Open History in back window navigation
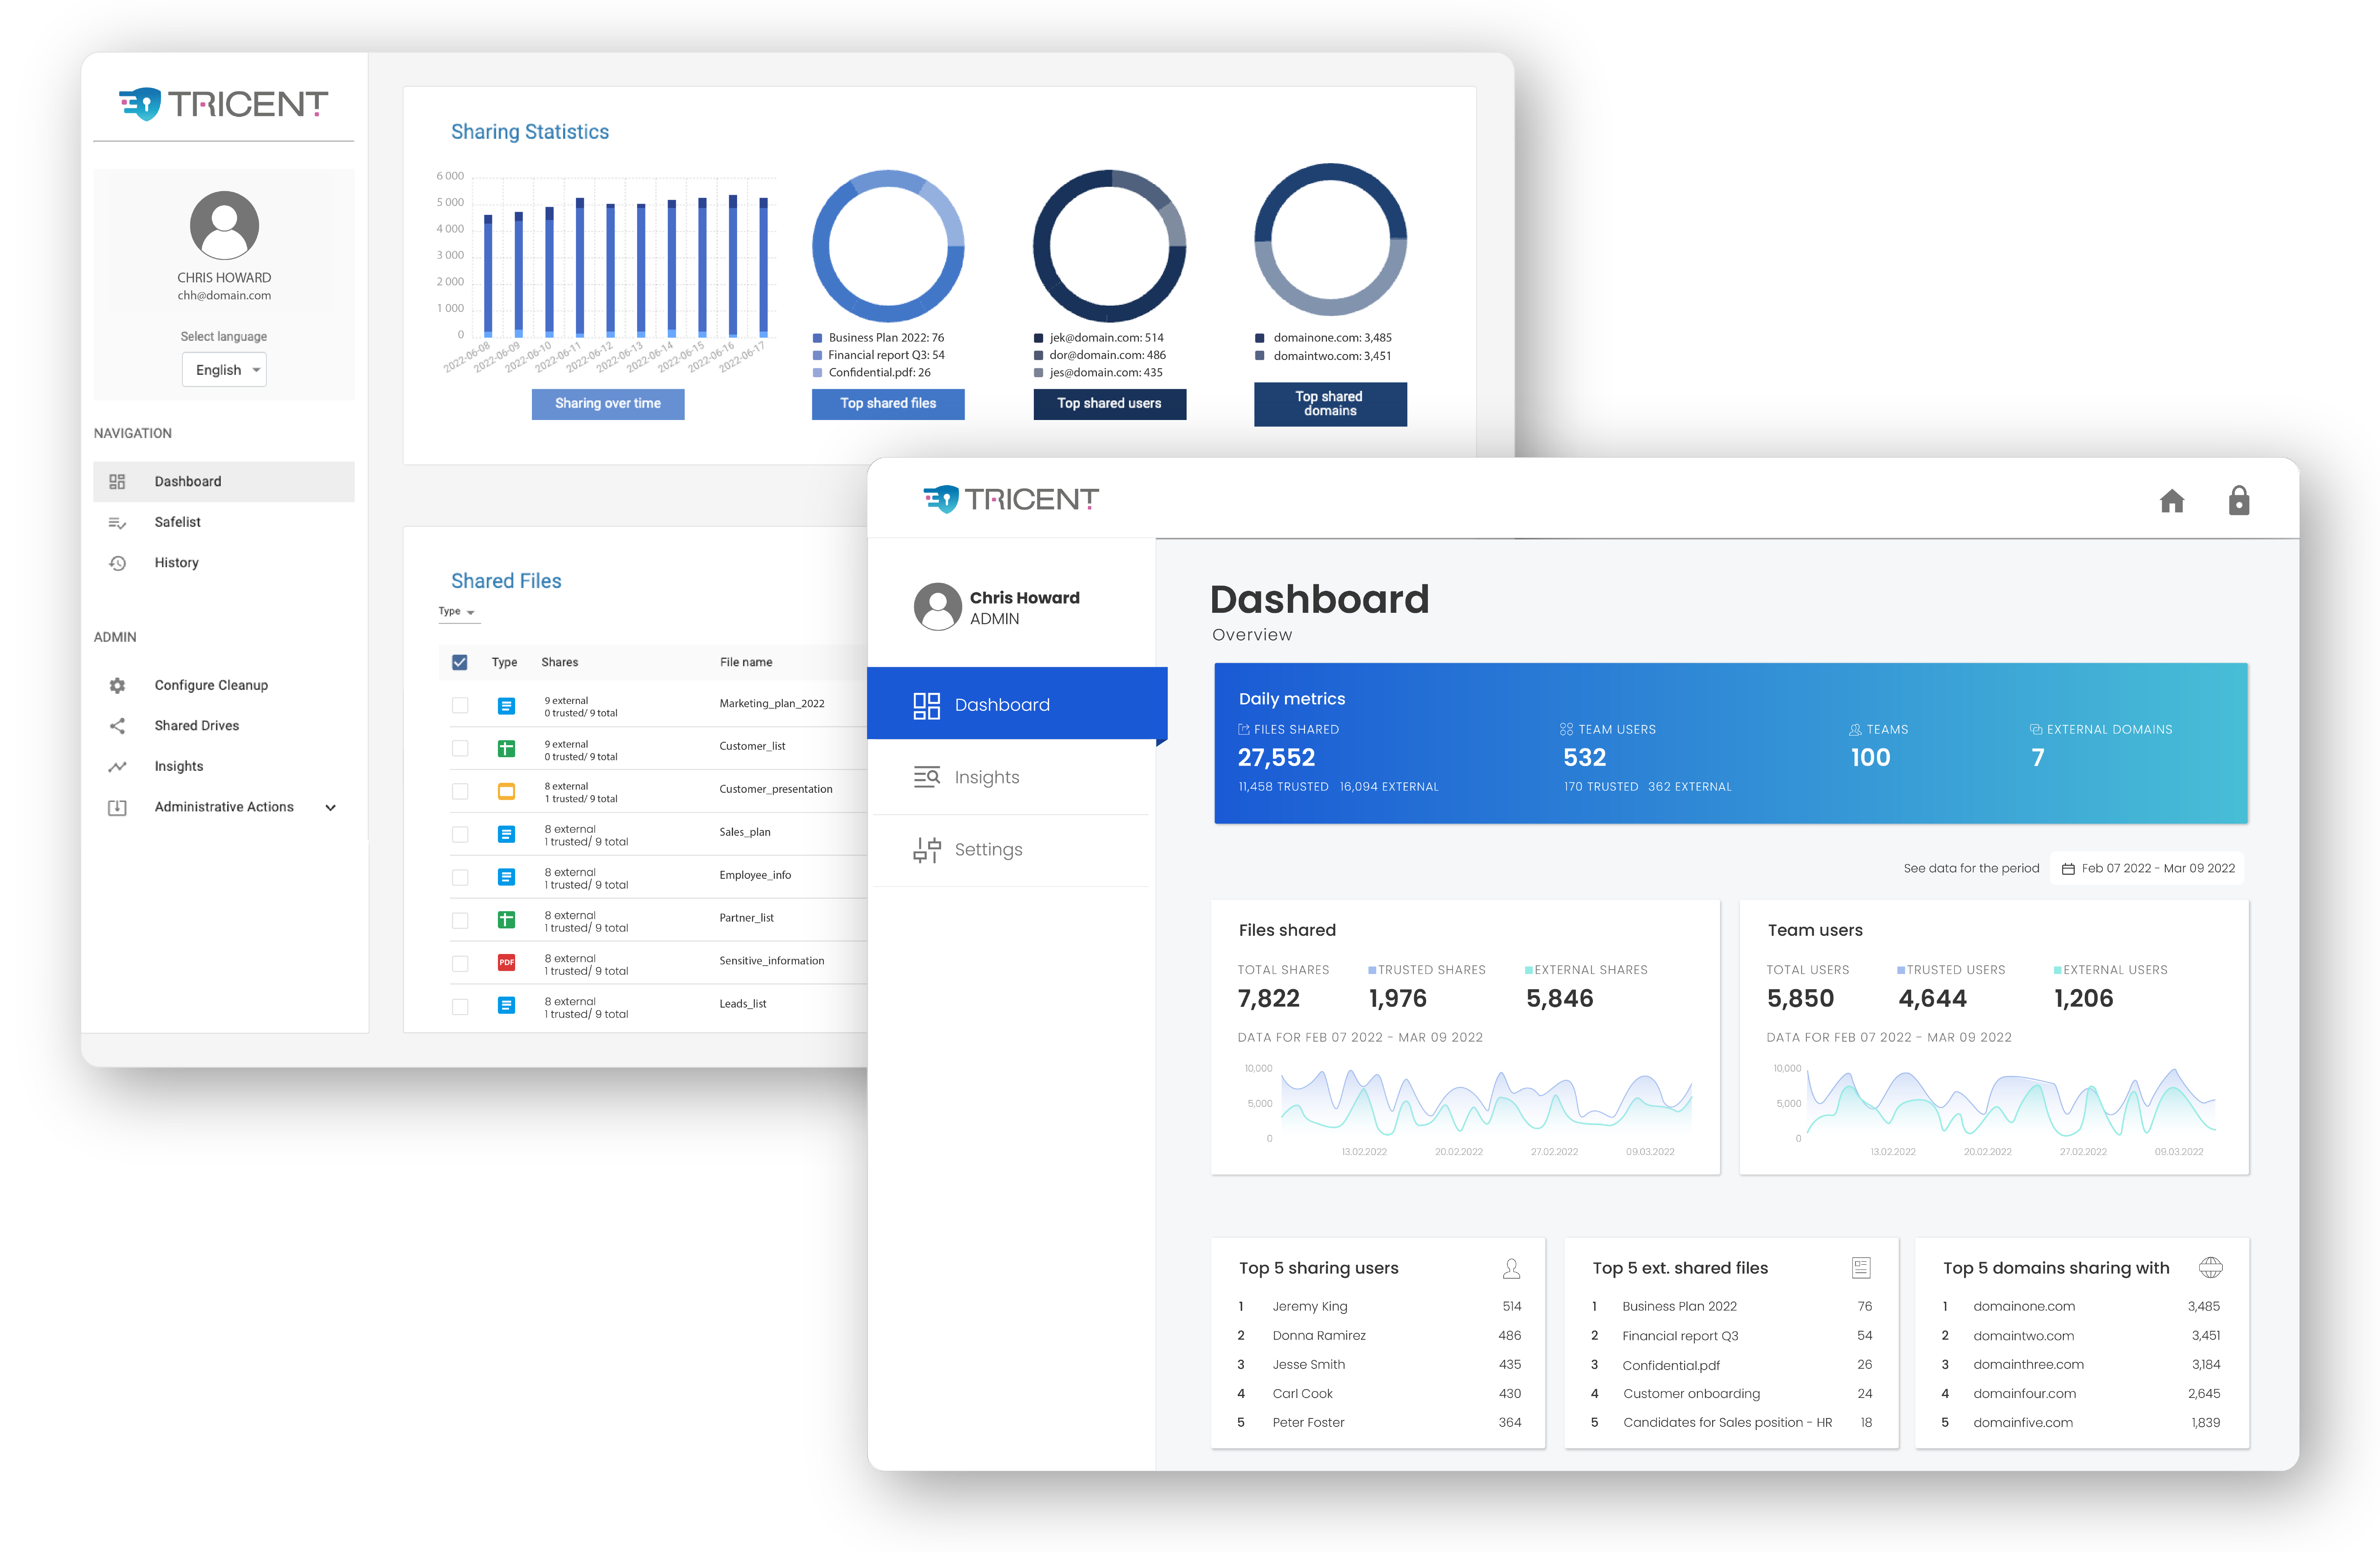This screenshot has width=2380, height=1552. (224, 563)
